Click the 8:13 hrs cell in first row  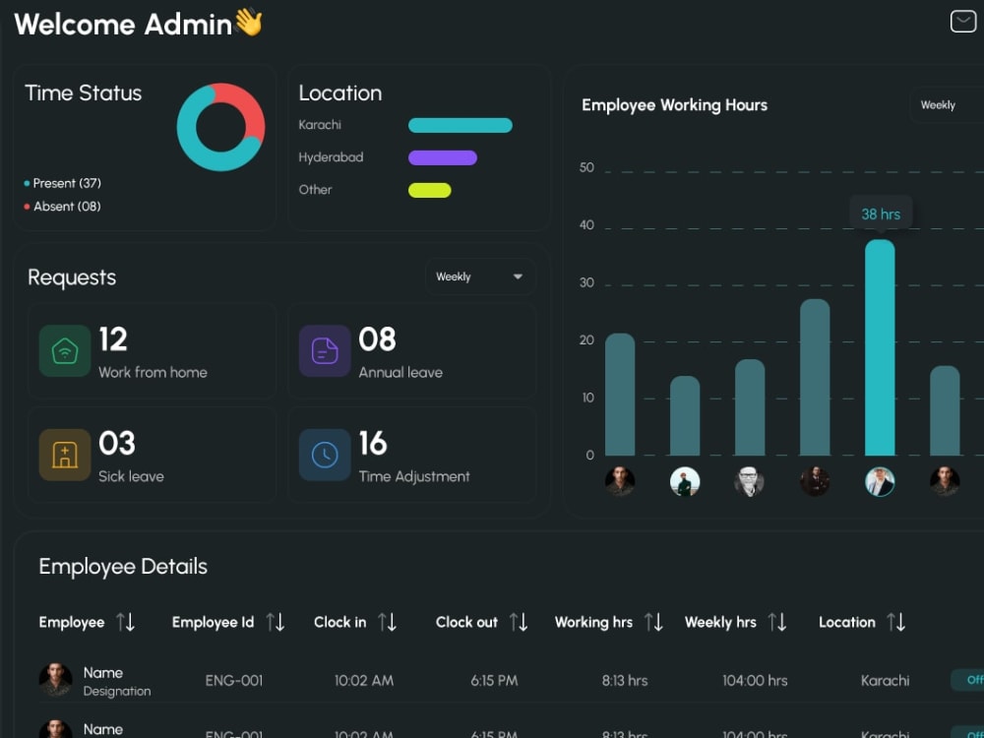point(625,680)
